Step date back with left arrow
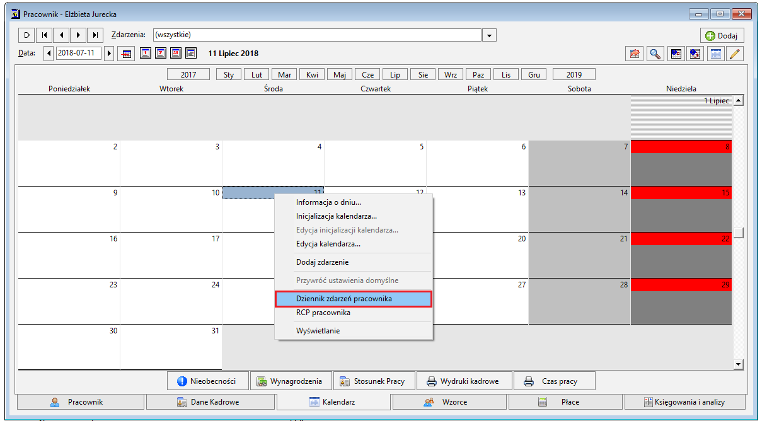The height and width of the screenshot is (421, 767). (x=49, y=53)
